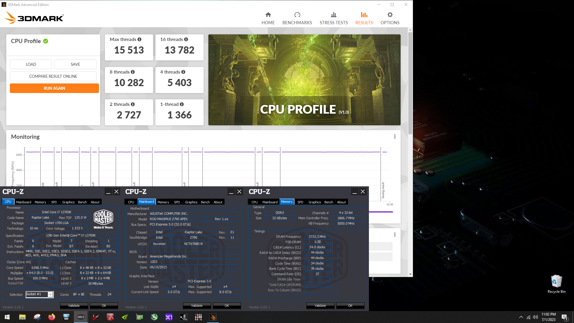Switch to Mainboard tab in first CPU-Z window
This screenshot has width=574, height=323.
pos(24,202)
